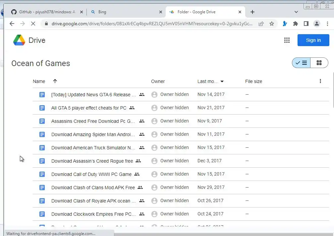Close the Bing tab
This screenshot has height=236, width=334.
coord(161,12)
